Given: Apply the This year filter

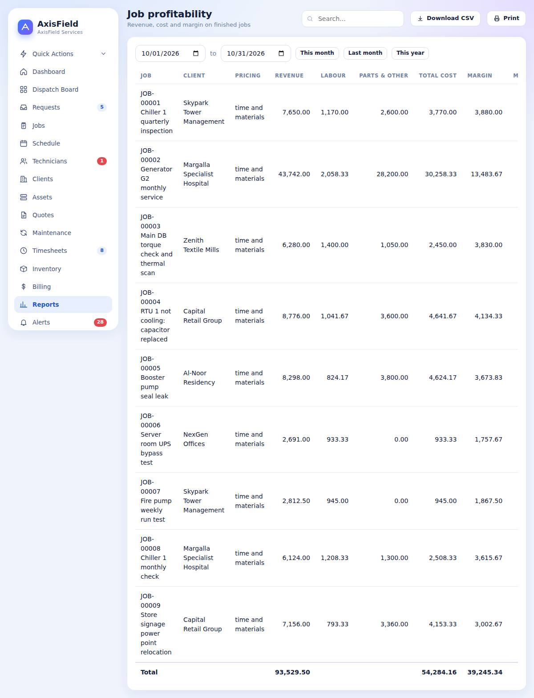Looking at the screenshot, I should (x=410, y=53).
